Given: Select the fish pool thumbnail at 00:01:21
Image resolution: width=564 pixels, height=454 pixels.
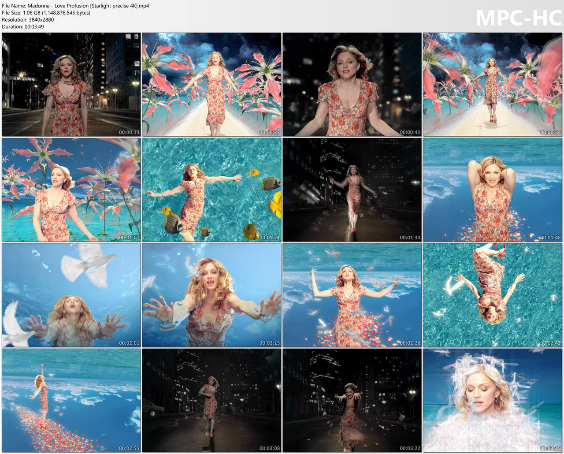Looking at the screenshot, I should tap(211, 190).
